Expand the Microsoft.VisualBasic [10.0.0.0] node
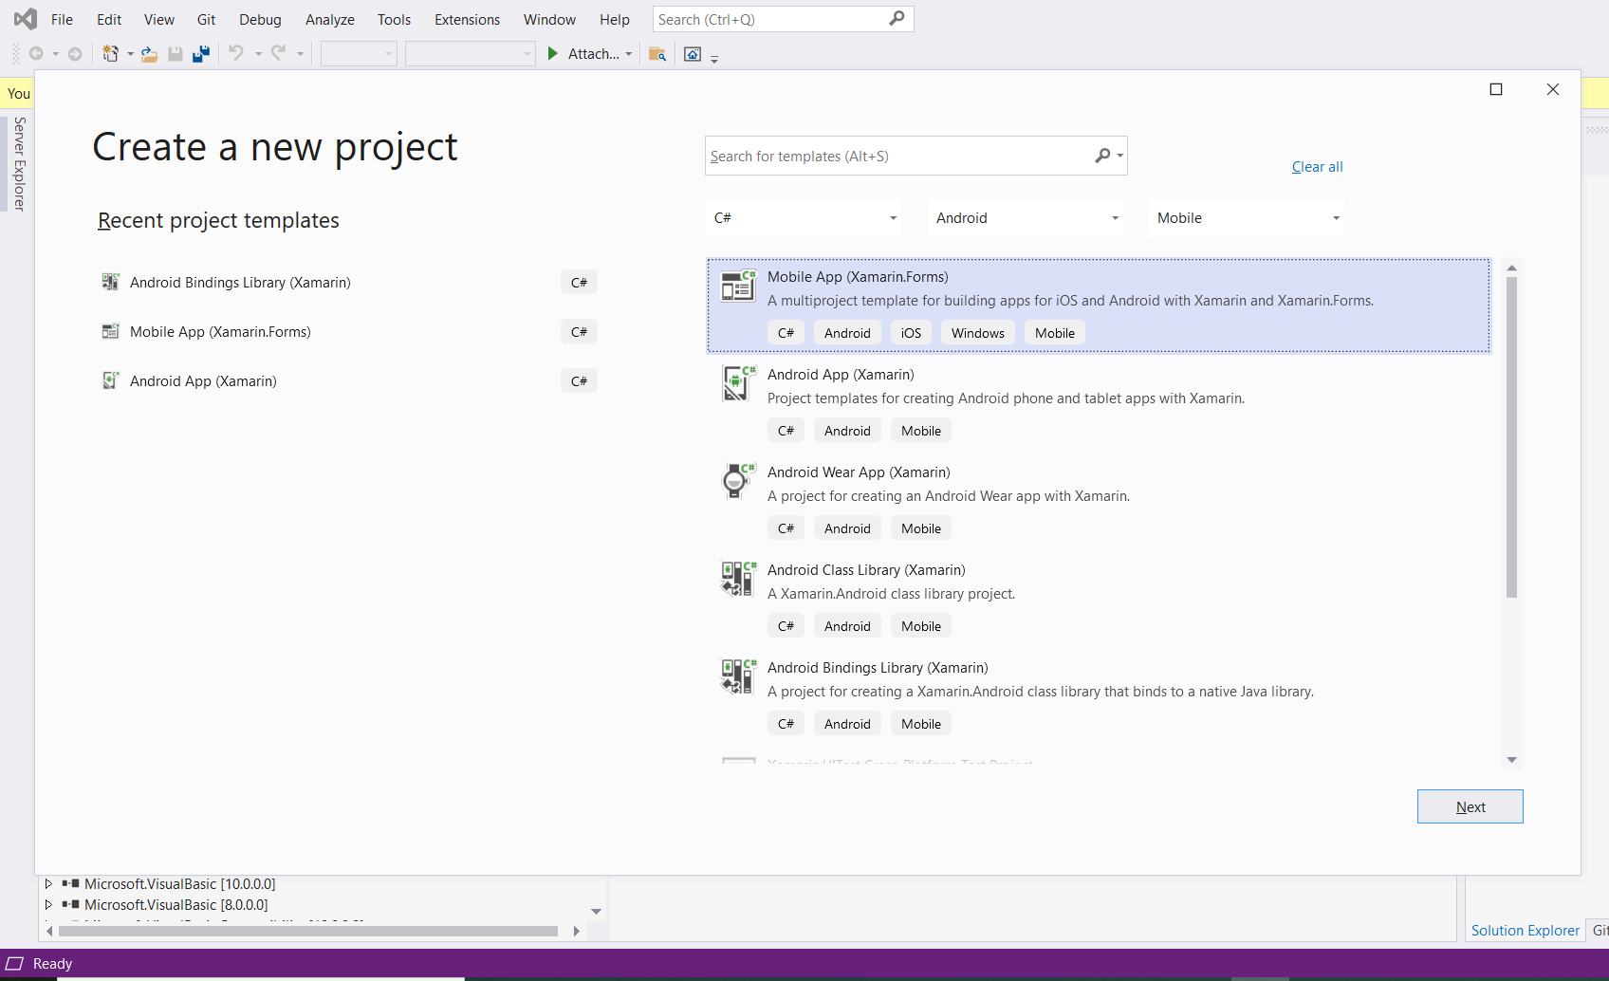The height and width of the screenshot is (981, 1609). (x=48, y=883)
